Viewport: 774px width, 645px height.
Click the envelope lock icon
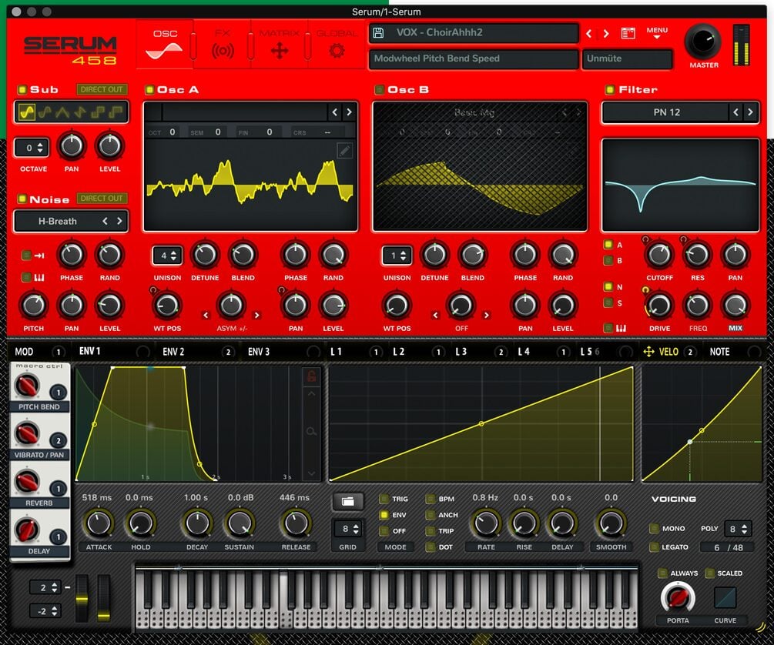[311, 376]
